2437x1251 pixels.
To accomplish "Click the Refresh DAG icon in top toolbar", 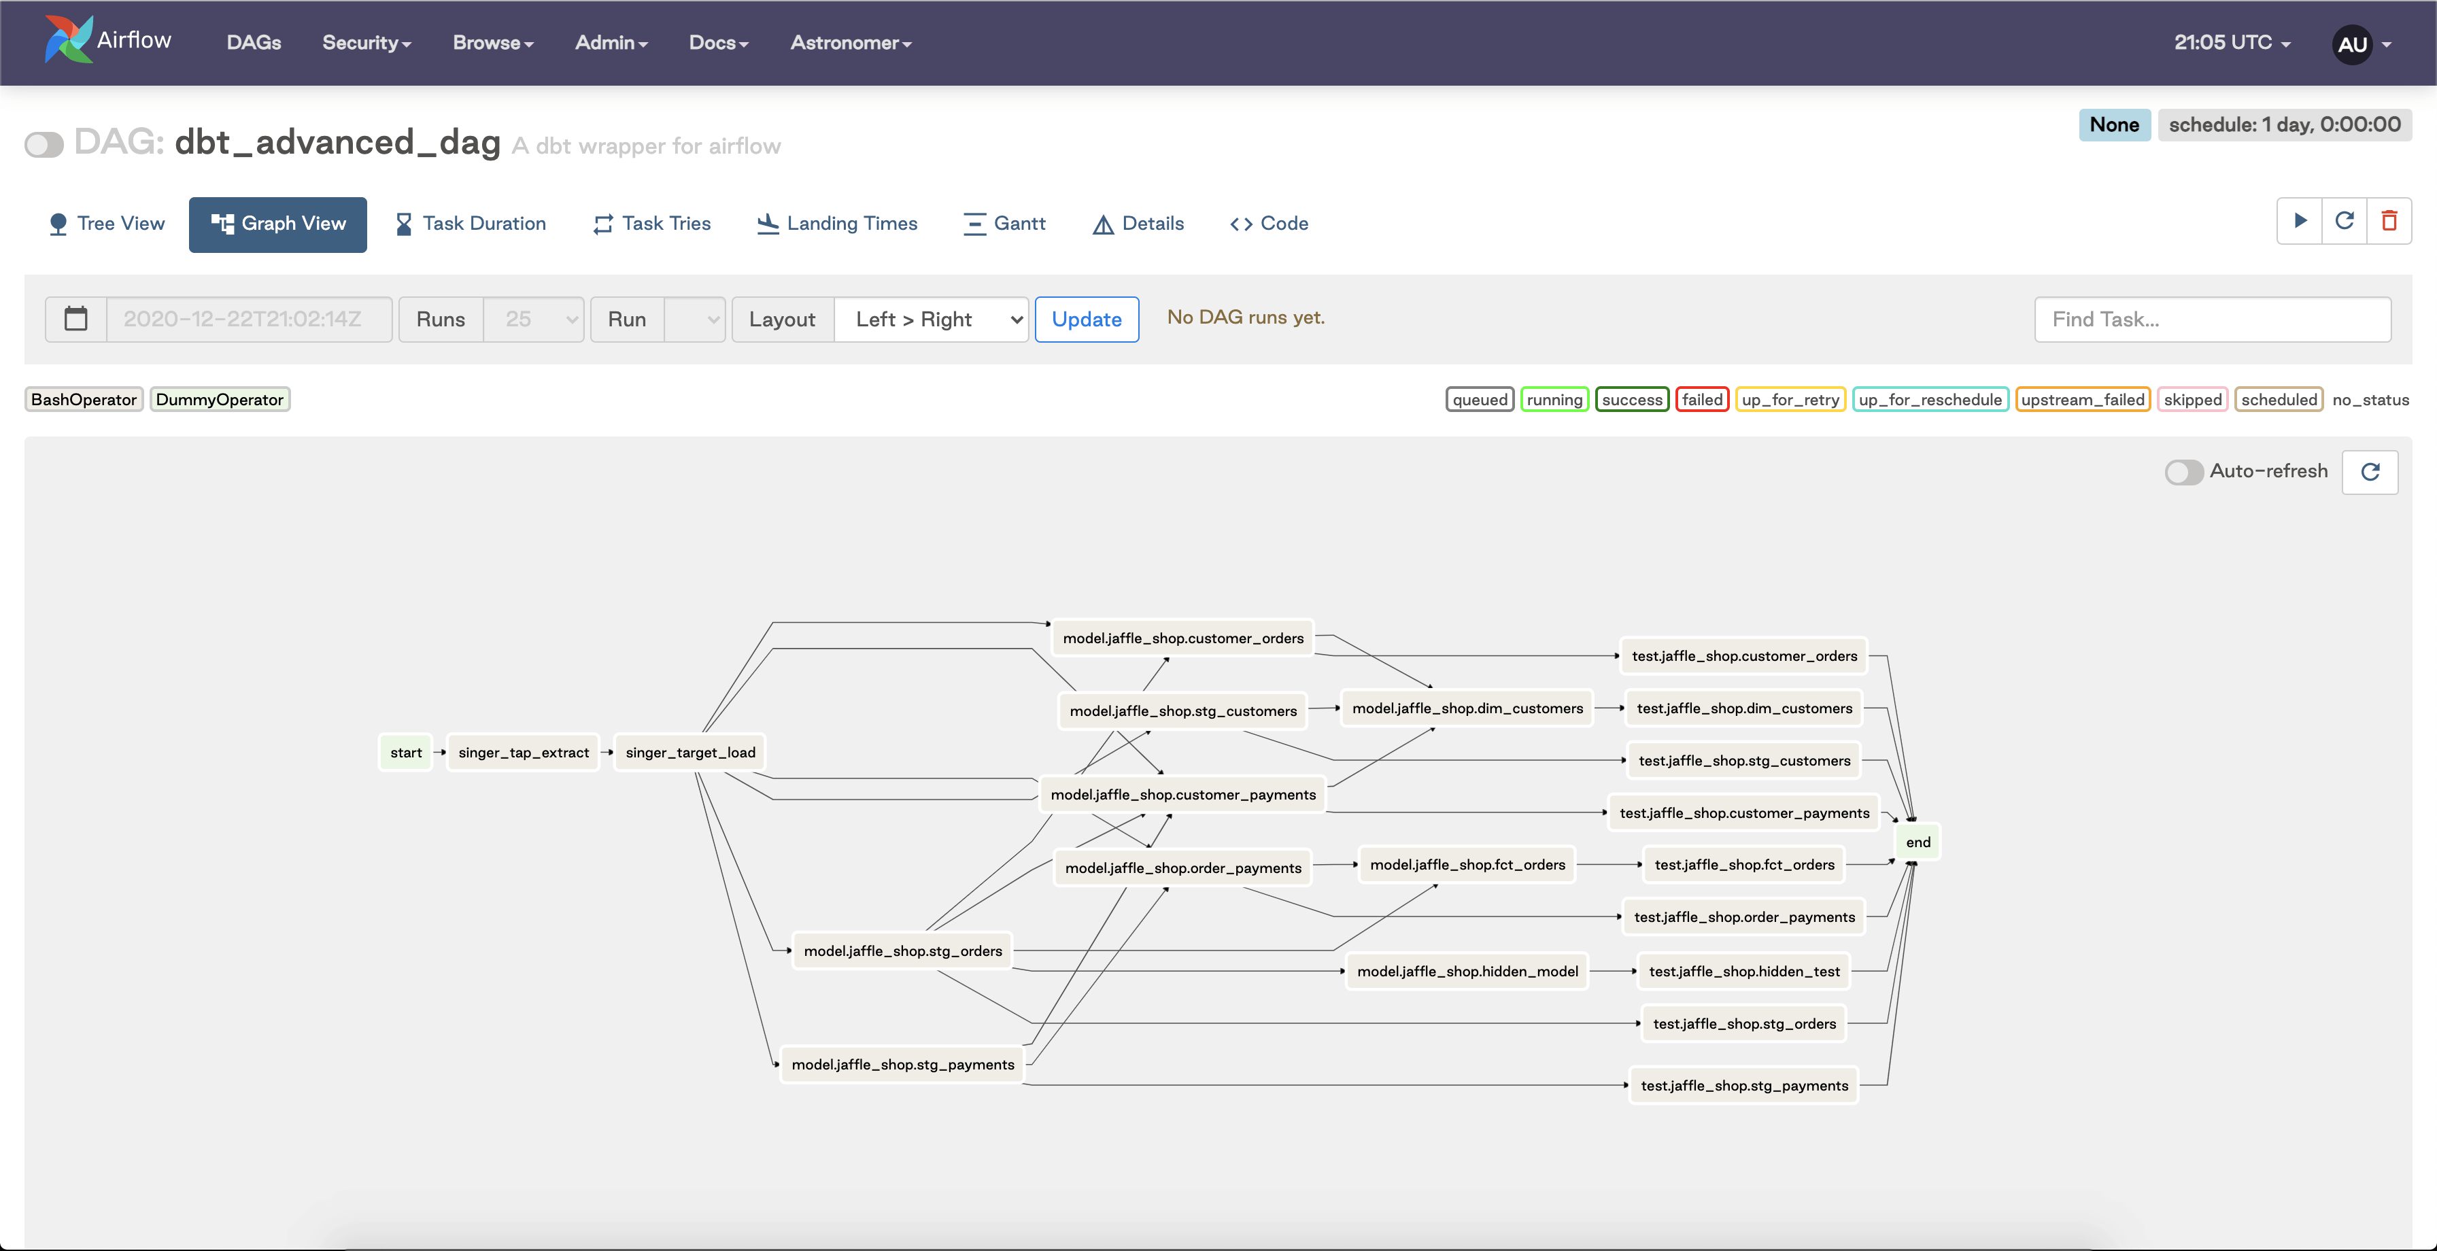I will point(2345,222).
